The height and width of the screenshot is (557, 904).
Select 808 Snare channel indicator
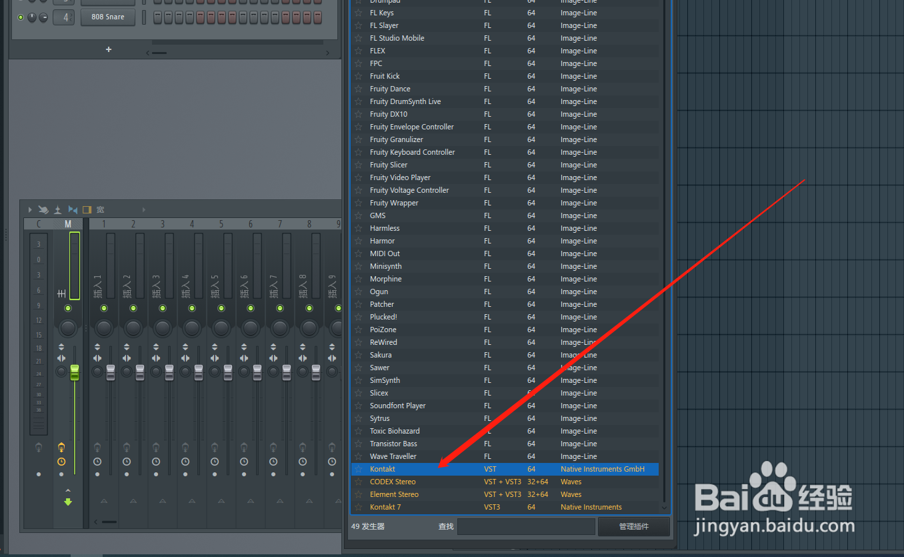144,17
